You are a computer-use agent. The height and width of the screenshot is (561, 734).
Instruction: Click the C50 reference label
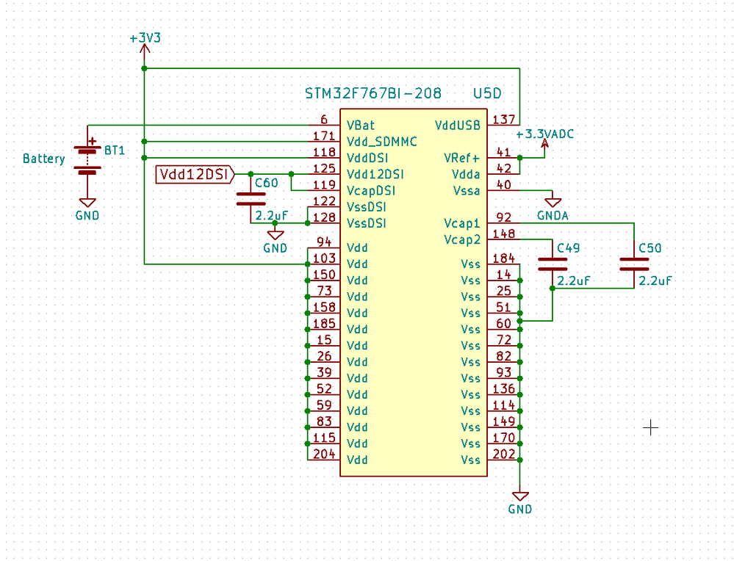[650, 248]
